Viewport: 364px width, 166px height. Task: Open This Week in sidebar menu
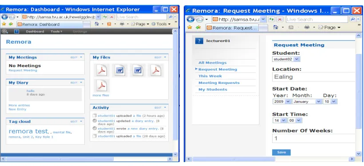[210, 76]
